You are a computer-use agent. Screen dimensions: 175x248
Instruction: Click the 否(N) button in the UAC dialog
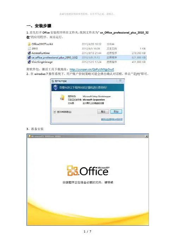(x=116, y=112)
